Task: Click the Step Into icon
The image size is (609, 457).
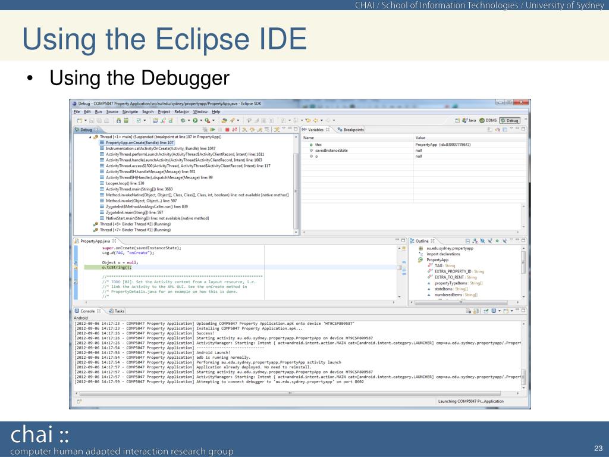Action: (244, 129)
